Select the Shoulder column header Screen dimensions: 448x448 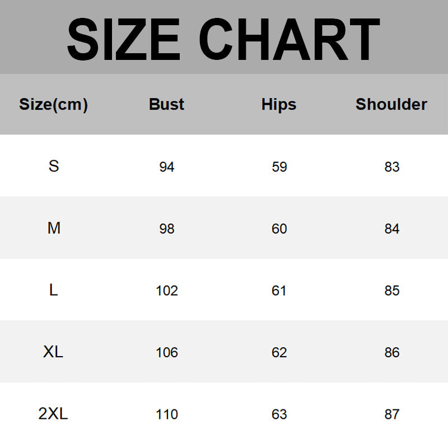(x=391, y=105)
